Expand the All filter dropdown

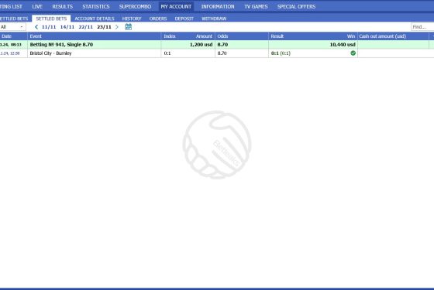[x=12, y=27]
